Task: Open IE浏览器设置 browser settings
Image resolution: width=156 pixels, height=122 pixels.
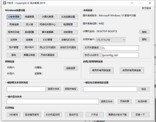Action: 68,17
